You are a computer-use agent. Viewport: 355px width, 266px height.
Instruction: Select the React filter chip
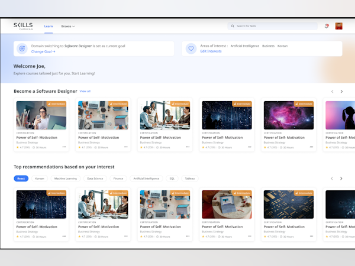point(21,179)
